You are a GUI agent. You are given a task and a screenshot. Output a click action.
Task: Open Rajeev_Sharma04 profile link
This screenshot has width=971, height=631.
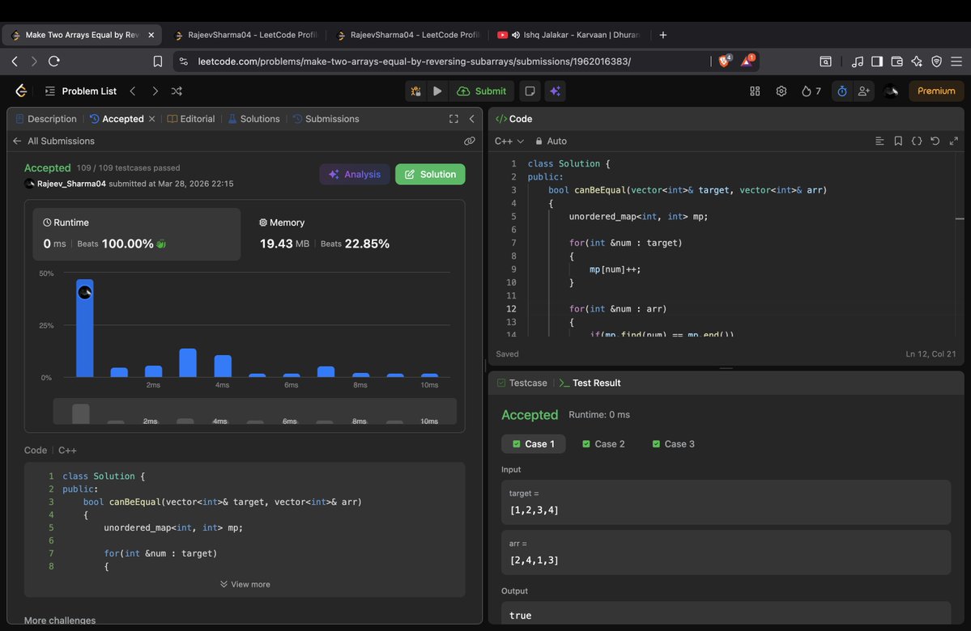71,184
